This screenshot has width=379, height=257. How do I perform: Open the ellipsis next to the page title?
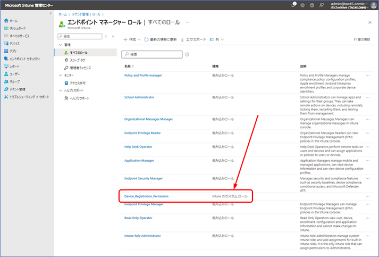[187, 22]
